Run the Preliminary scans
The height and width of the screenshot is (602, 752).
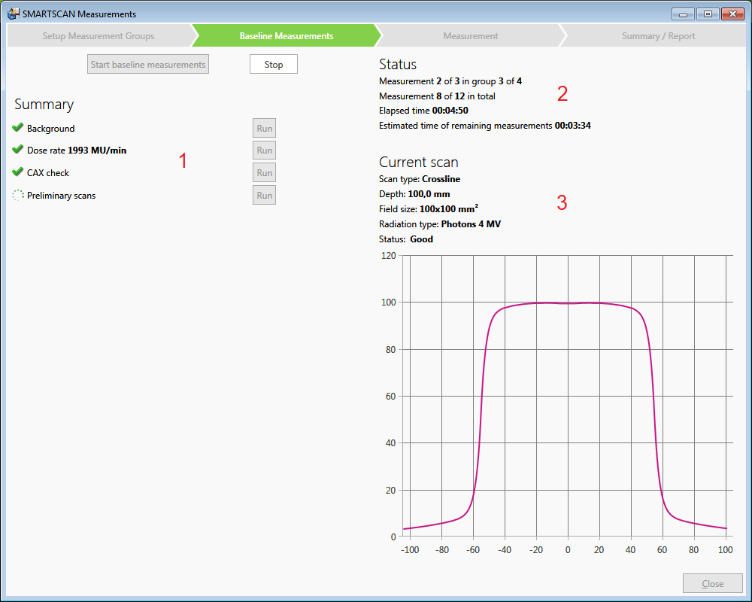tap(264, 195)
